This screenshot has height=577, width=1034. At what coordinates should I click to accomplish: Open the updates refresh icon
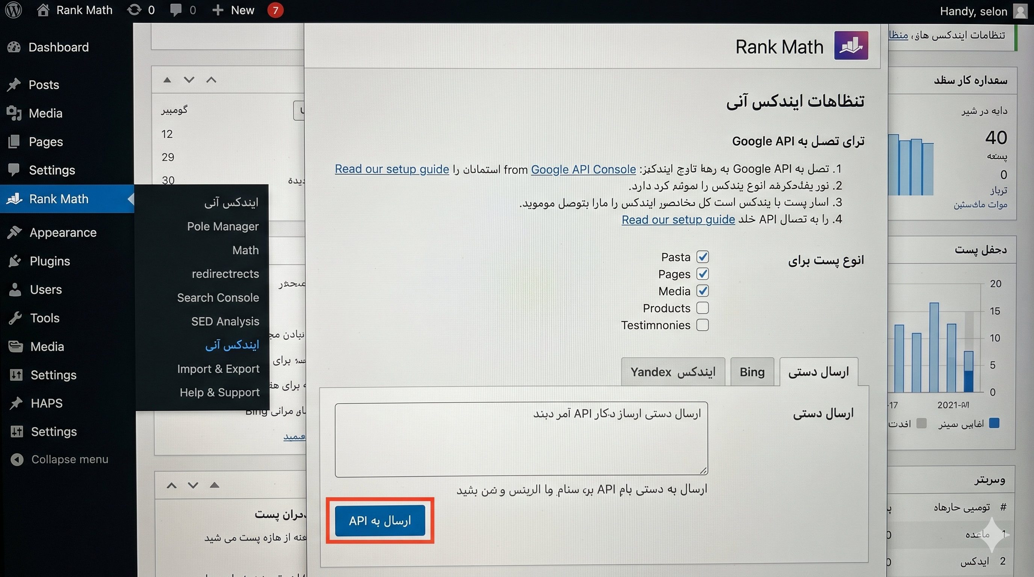tap(134, 10)
